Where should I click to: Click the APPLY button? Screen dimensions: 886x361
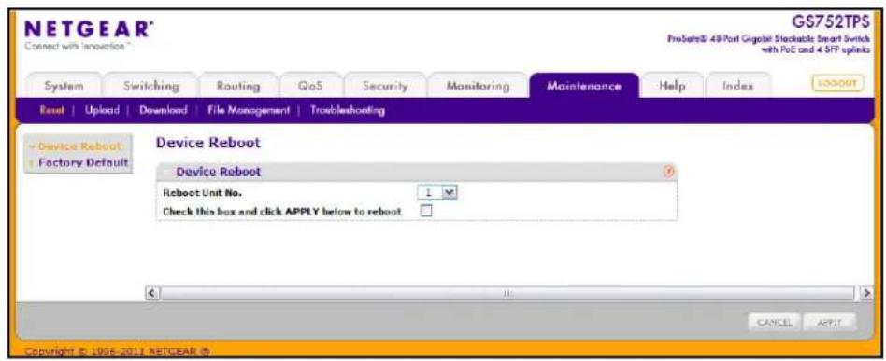coord(830,322)
